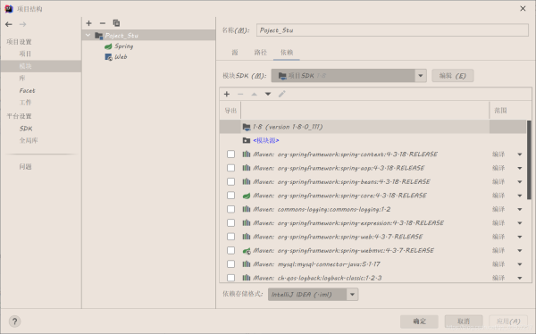Click the 1.8 JDK folder icon
The height and width of the screenshot is (334, 536).
click(247, 127)
